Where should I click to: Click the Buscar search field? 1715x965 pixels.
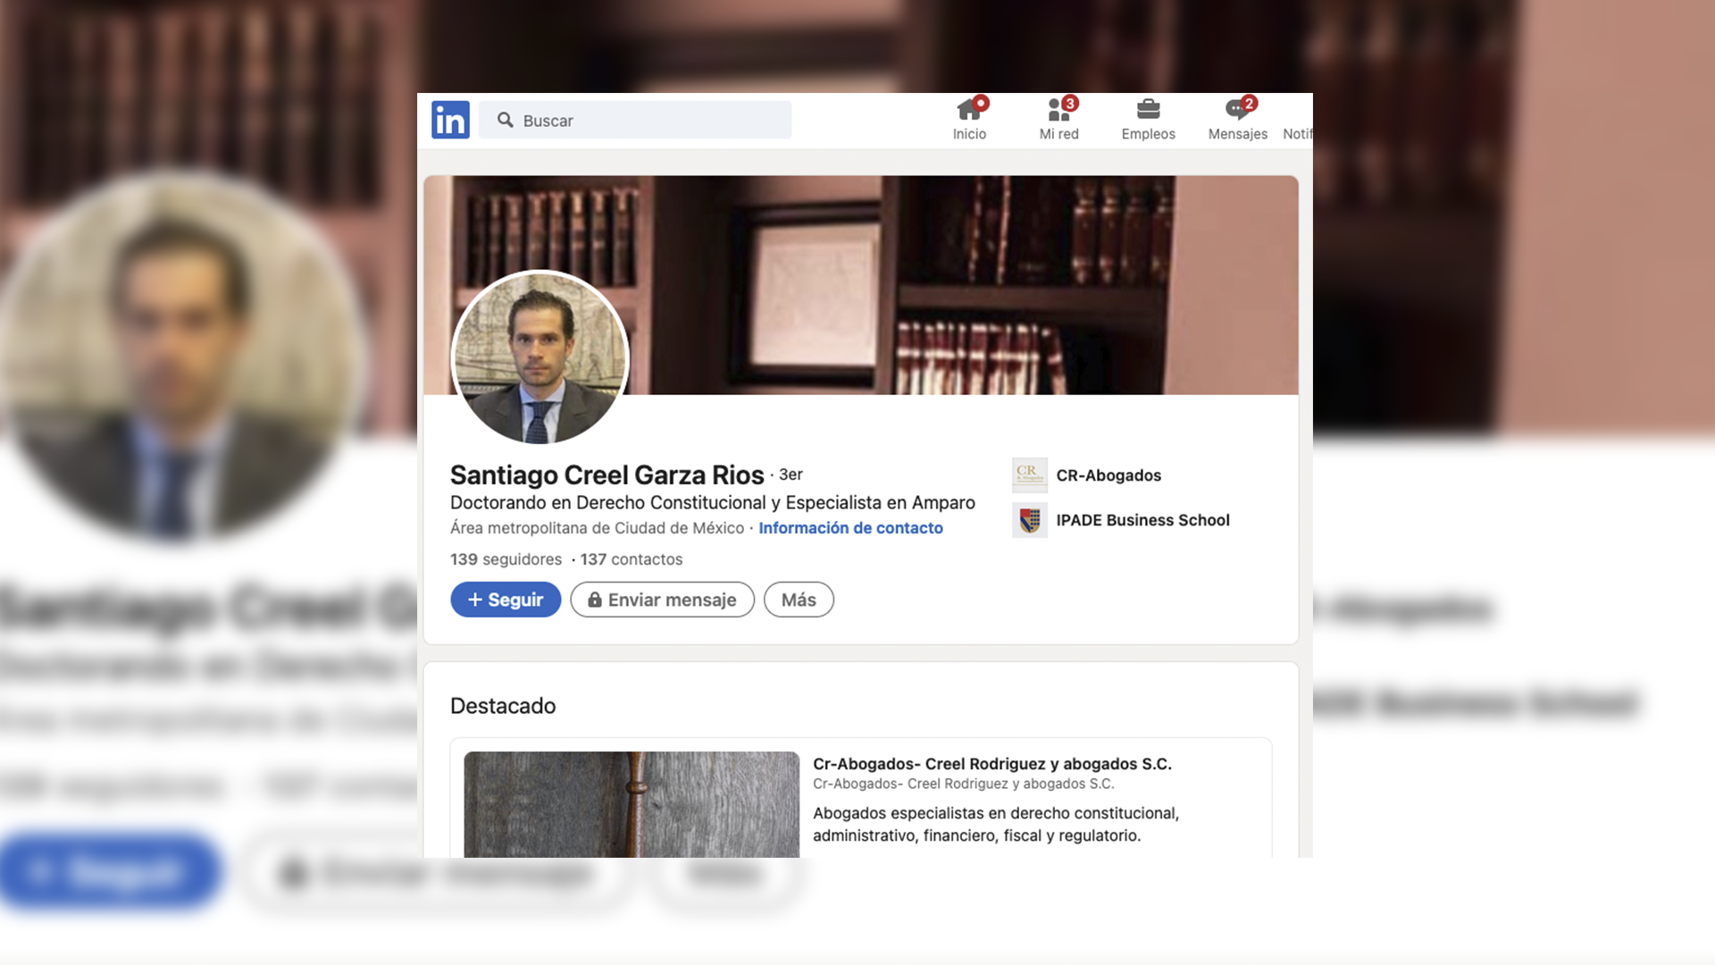[x=635, y=120]
